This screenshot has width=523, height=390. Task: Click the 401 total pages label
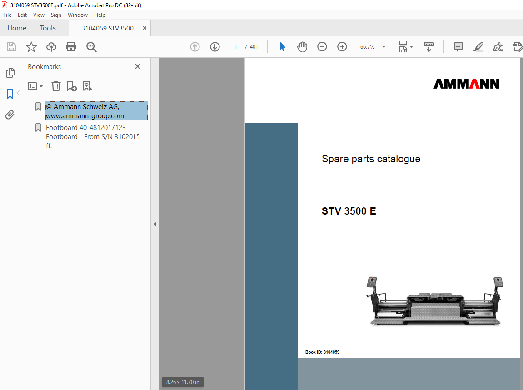pos(254,47)
